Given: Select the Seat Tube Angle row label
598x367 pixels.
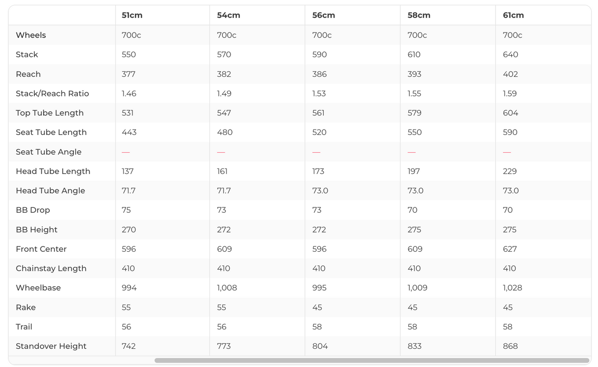Looking at the screenshot, I should click(48, 152).
